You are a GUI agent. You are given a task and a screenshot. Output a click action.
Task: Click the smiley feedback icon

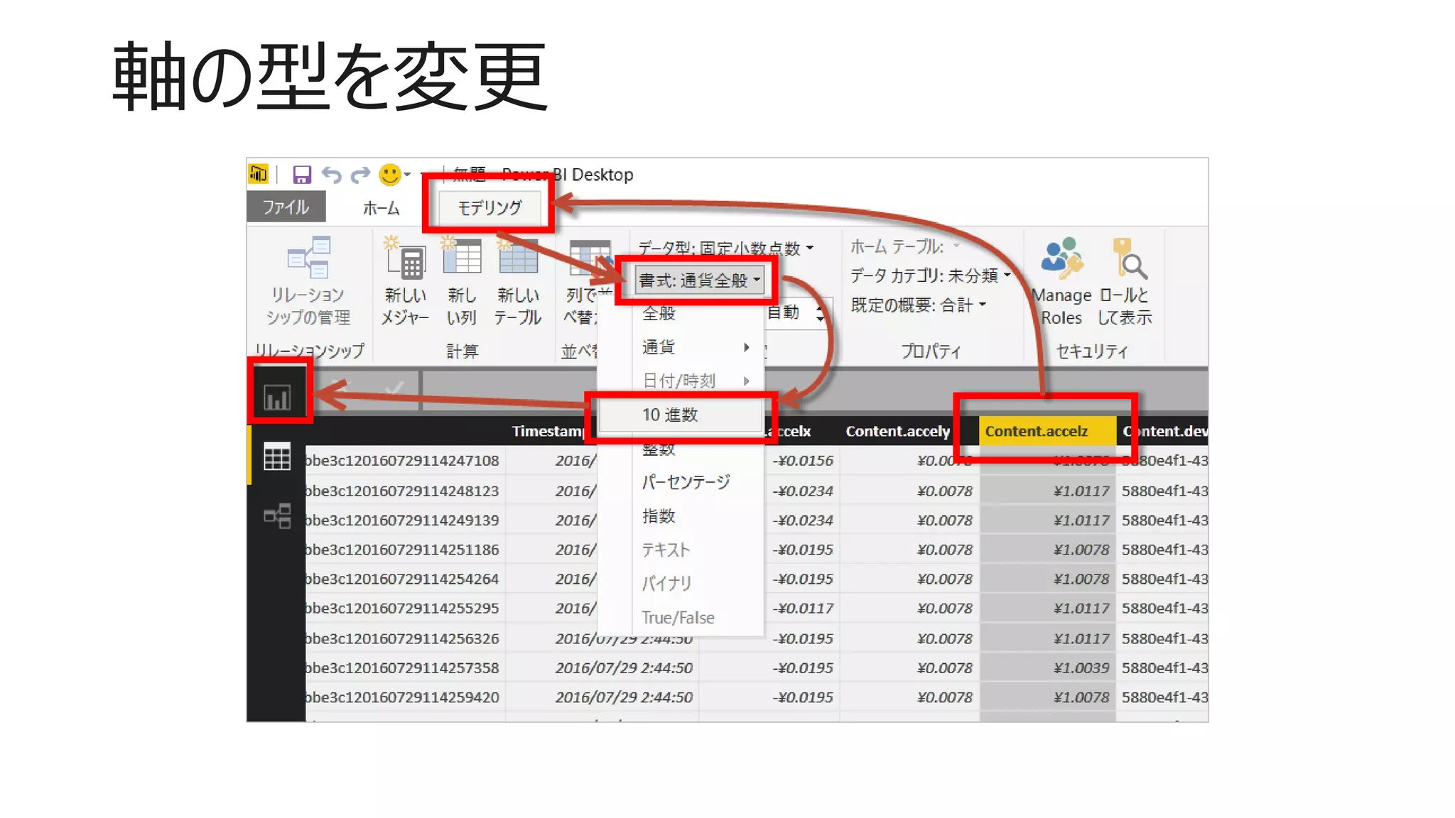click(390, 174)
